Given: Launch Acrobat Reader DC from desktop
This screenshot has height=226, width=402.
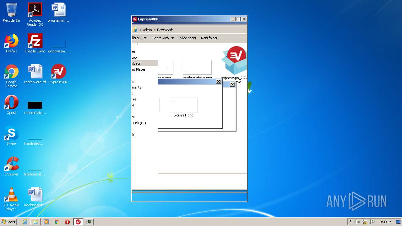Looking at the screenshot, I should coord(35,14).
